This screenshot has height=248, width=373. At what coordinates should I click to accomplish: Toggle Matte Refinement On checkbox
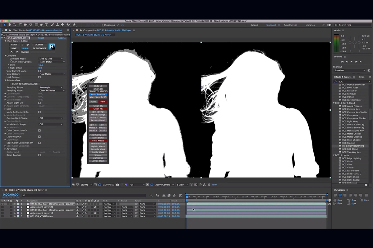pos(39,112)
